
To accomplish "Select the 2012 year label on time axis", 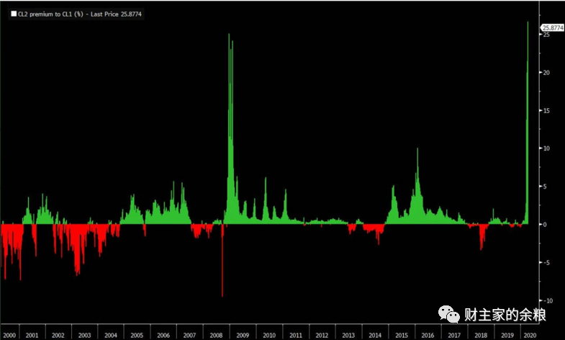I will click(x=322, y=335).
